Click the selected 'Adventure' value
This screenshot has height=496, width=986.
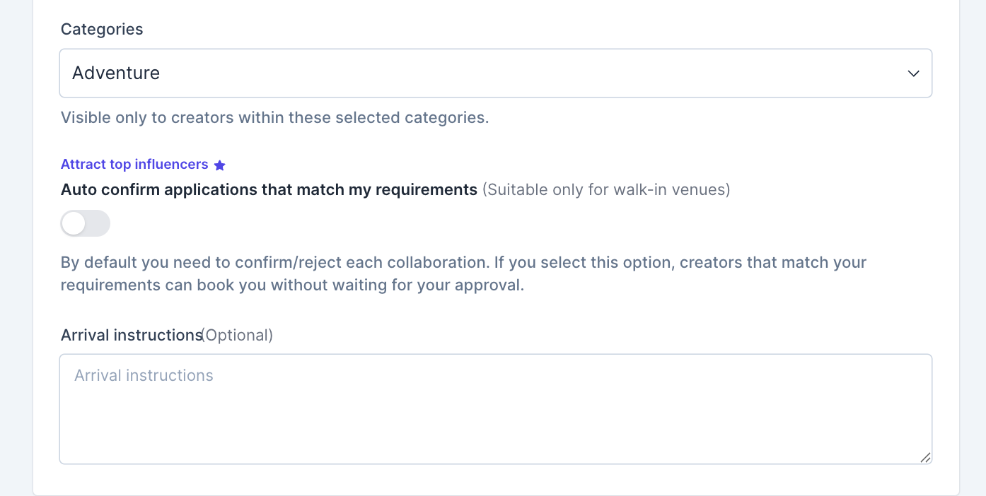click(116, 73)
